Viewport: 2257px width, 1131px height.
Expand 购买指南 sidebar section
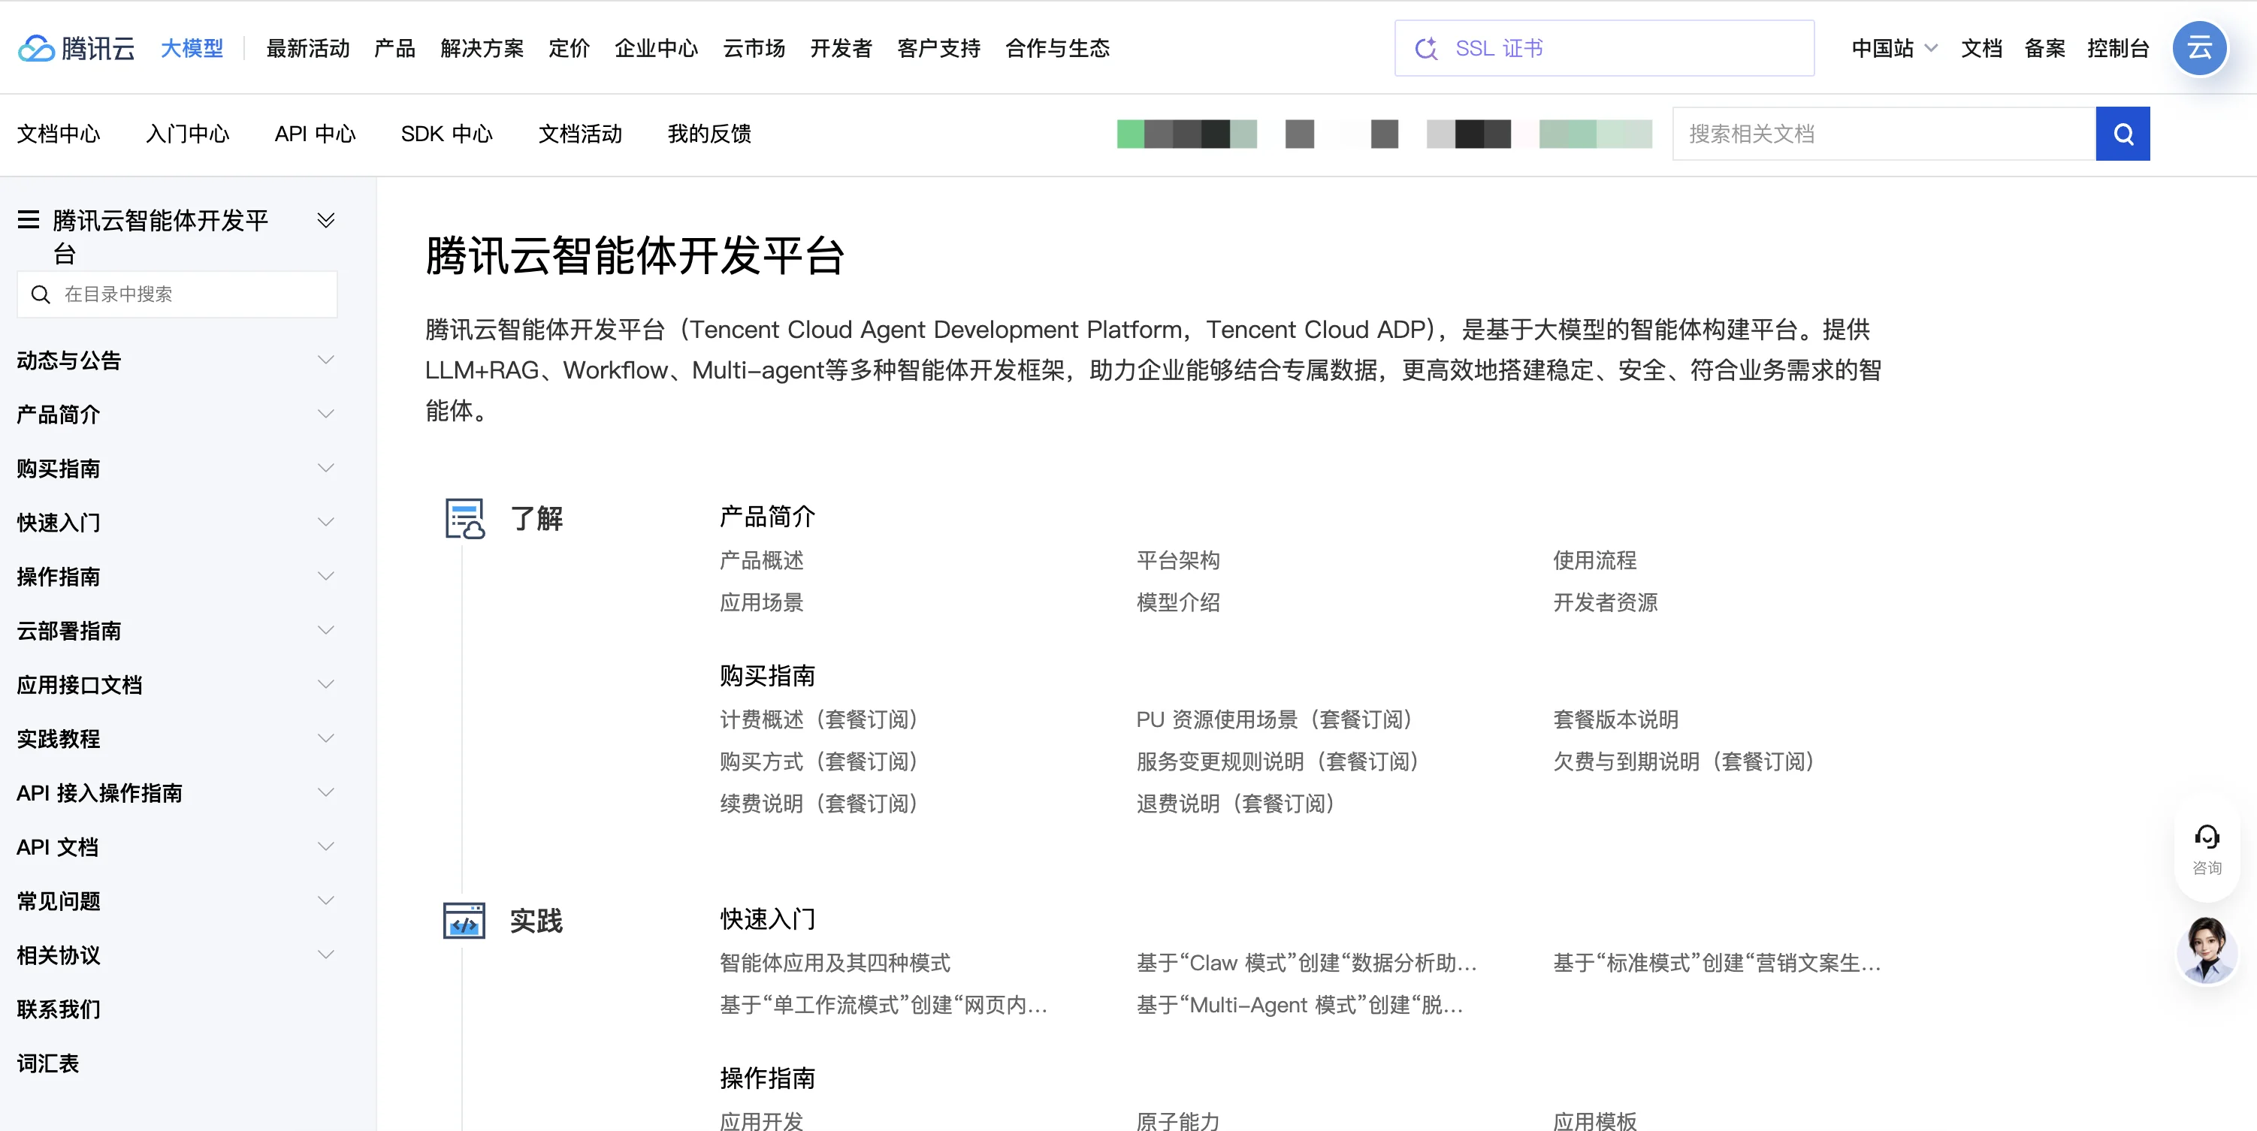pos(326,468)
